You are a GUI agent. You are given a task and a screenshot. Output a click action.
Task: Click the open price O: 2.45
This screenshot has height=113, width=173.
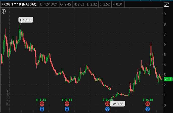pyautogui.click(x=66, y=4)
